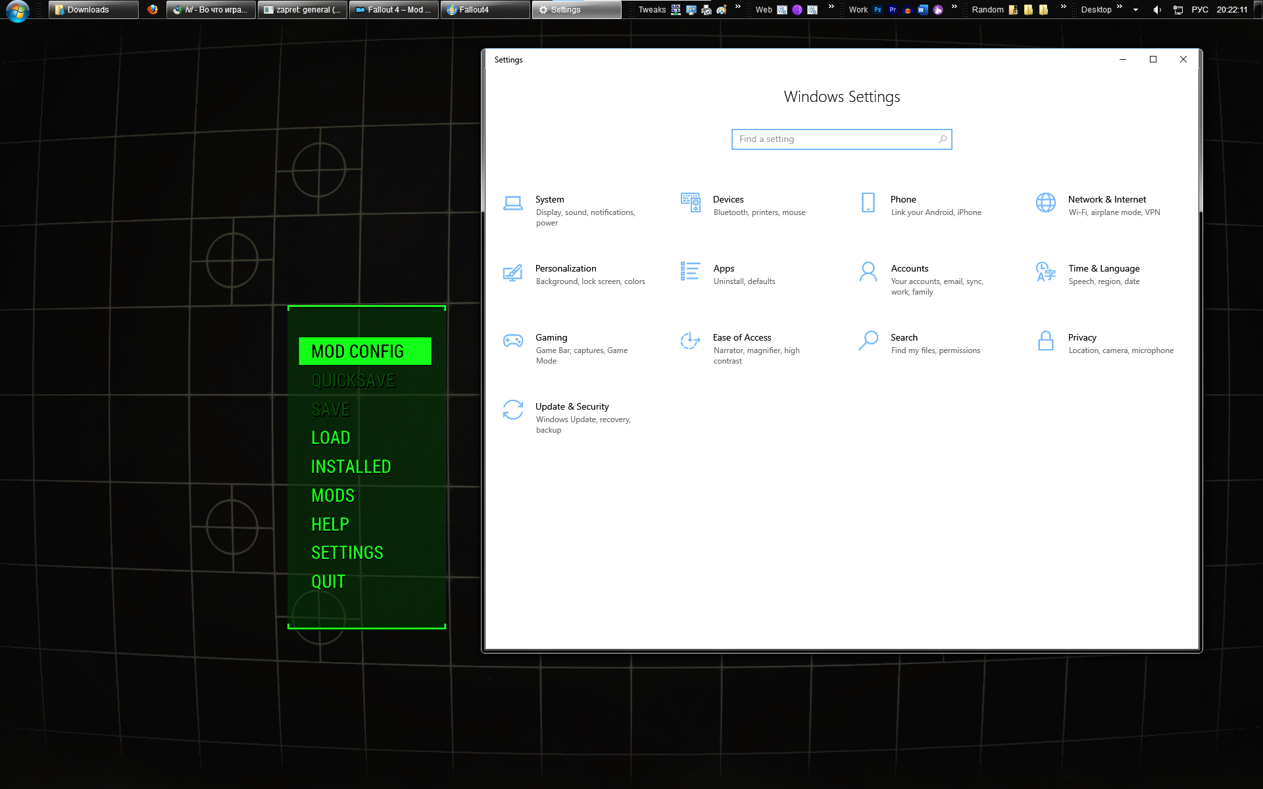Open Network & Internet globe icon
The width and height of the screenshot is (1263, 789).
point(1045,203)
